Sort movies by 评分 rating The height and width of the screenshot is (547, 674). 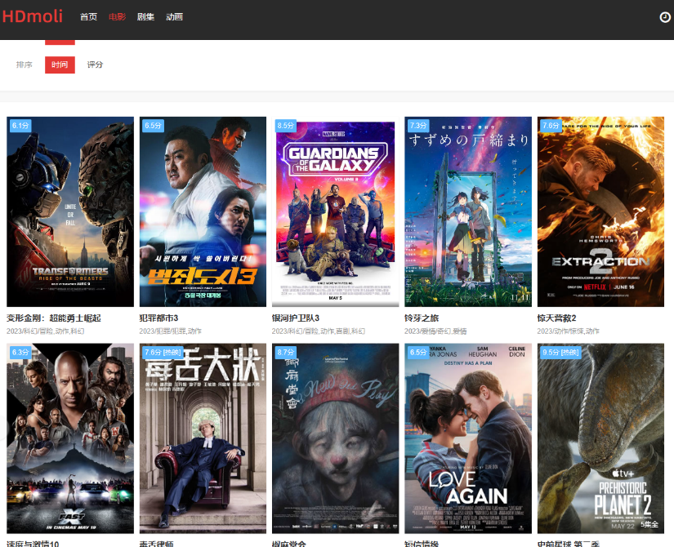[x=95, y=64]
